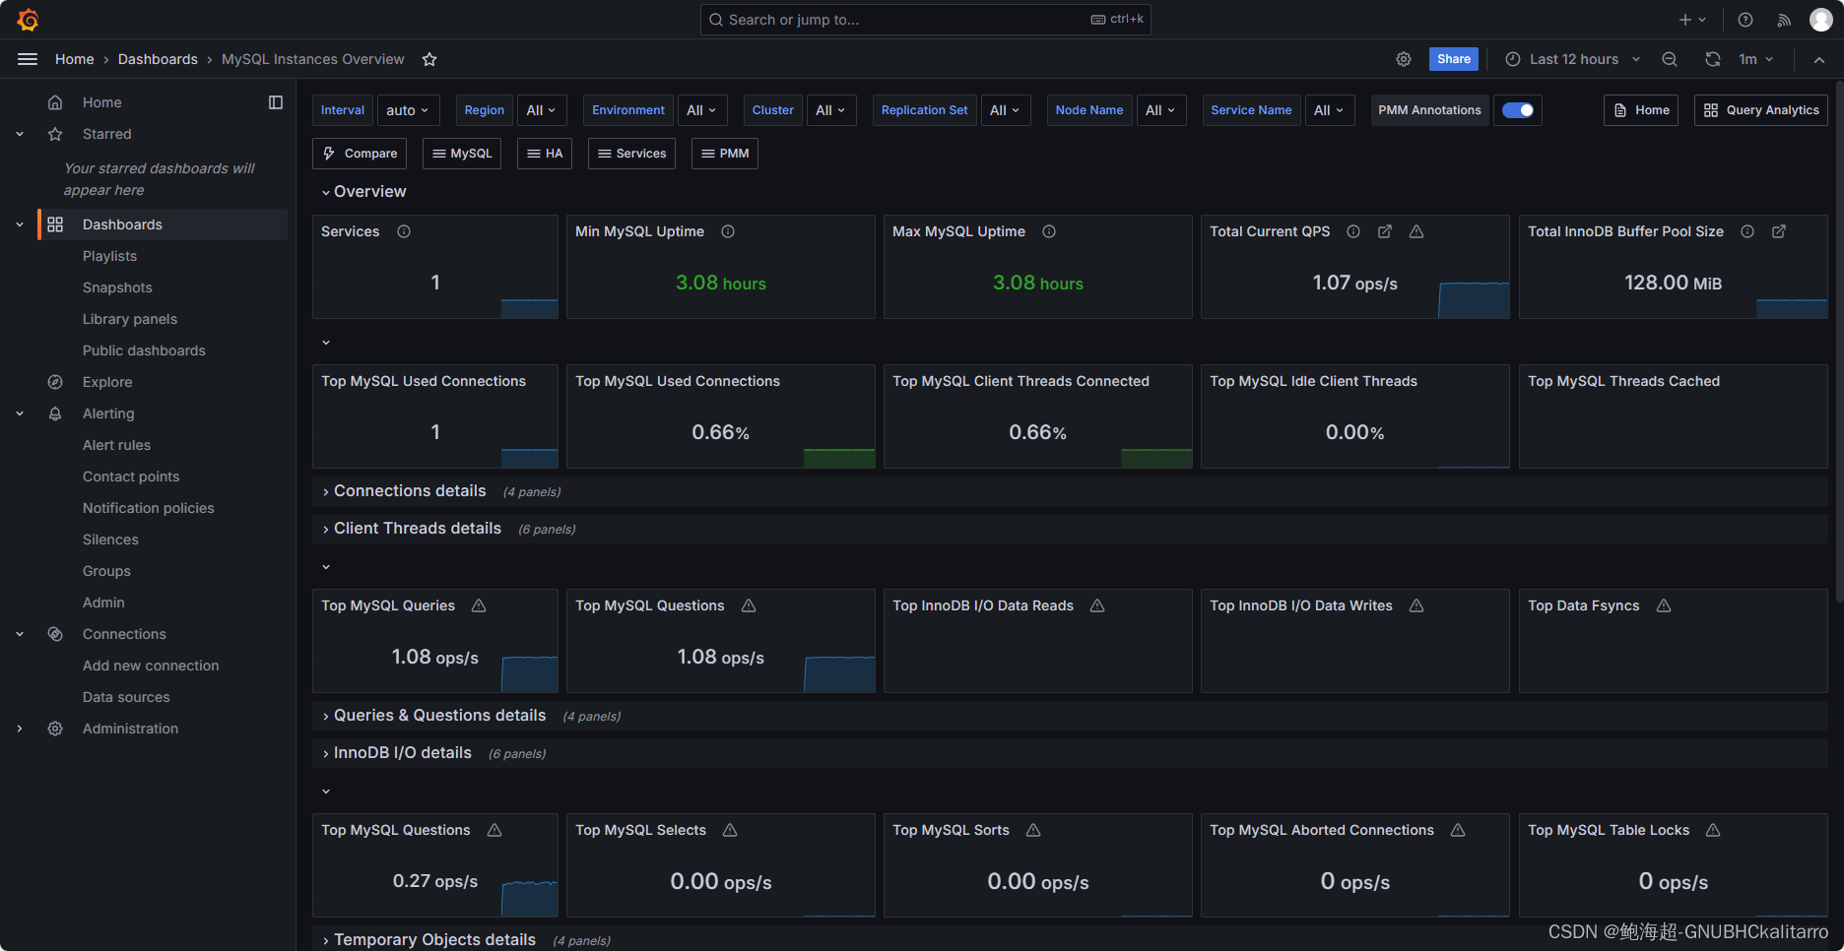The height and width of the screenshot is (951, 1844).
Task: Click the zoom out time range icon
Action: point(1670,59)
